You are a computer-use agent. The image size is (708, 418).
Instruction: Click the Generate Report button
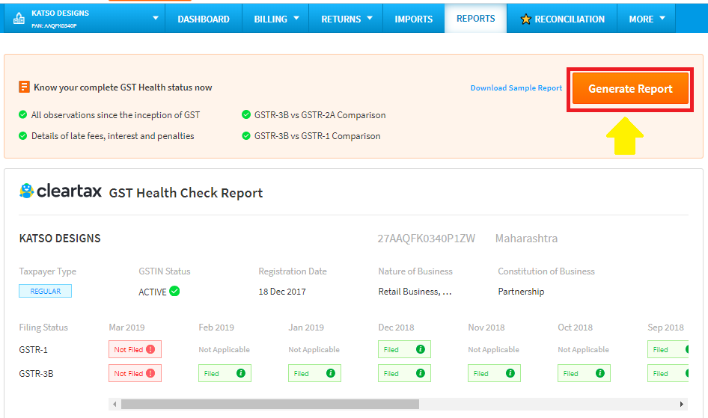(630, 89)
